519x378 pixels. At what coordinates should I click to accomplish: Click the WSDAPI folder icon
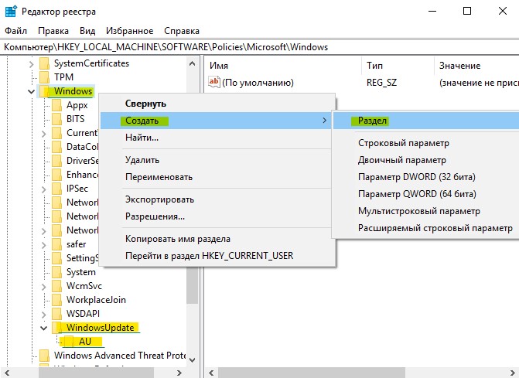pyautogui.click(x=56, y=314)
